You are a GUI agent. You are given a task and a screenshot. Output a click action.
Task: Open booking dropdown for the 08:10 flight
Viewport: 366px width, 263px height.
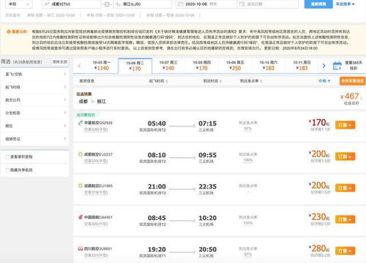click(345, 156)
